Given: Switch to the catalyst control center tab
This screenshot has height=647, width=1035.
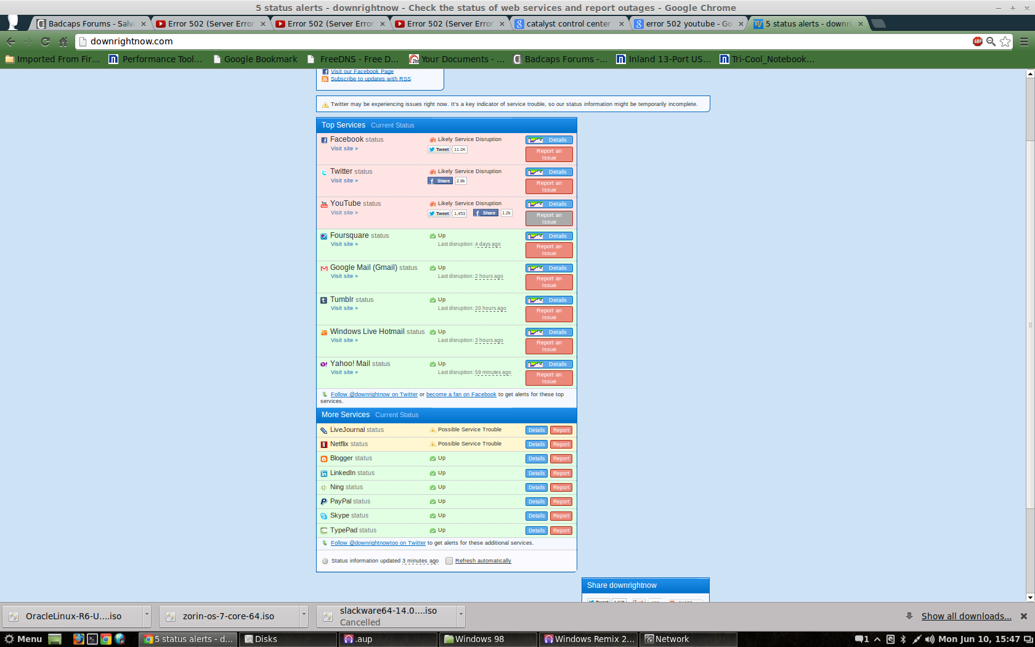Looking at the screenshot, I should 569,23.
